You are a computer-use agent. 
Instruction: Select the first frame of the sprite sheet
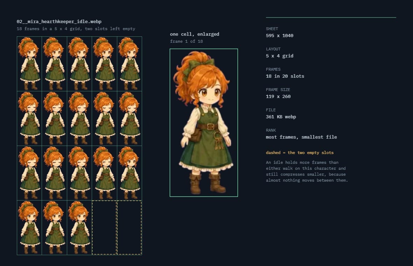point(29,64)
